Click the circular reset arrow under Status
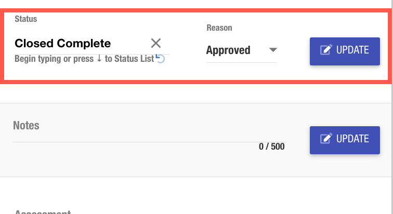 tap(161, 59)
